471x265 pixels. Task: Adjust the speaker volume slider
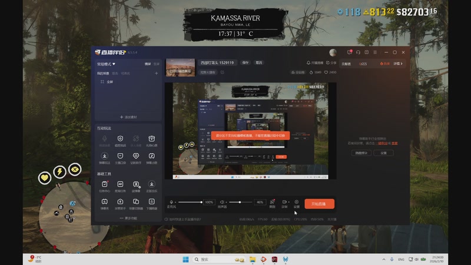point(240,202)
